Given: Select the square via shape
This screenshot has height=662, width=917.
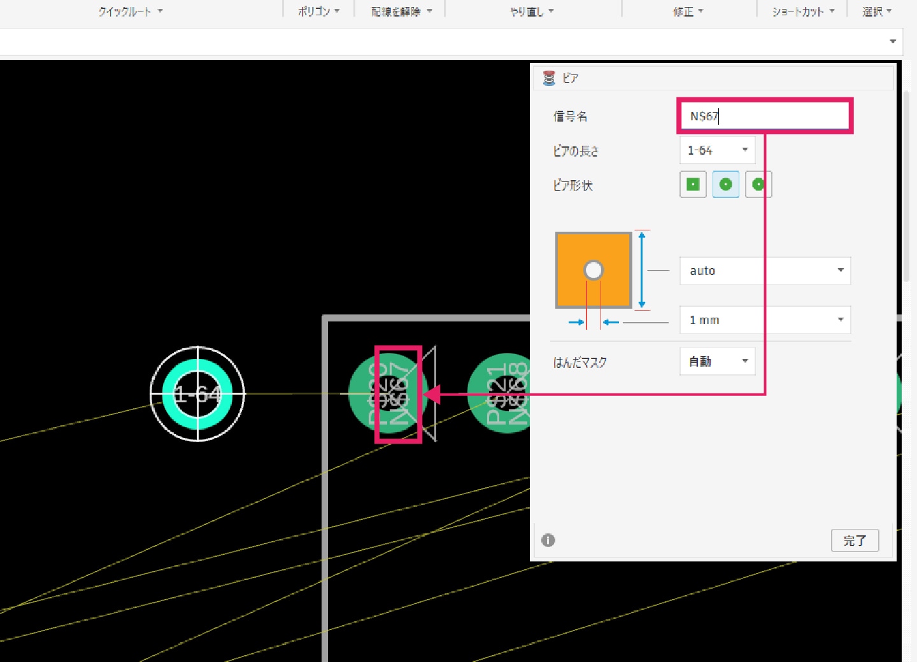Looking at the screenshot, I should tap(693, 185).
